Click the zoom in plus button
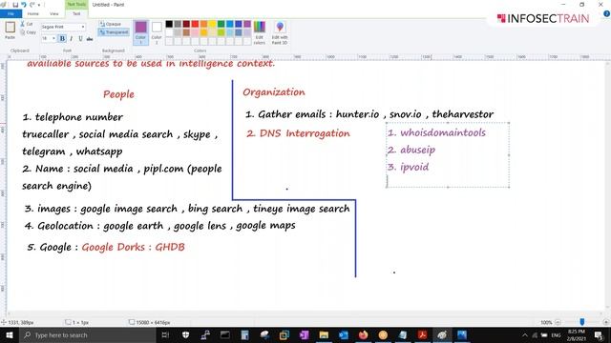 [605, 322]
